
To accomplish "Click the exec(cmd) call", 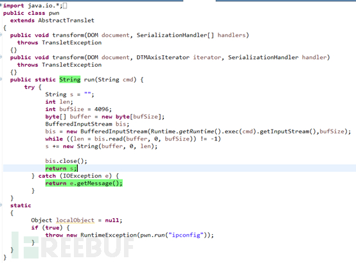I will point(240,131).
